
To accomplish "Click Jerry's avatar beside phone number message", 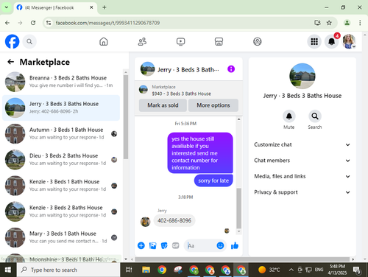I will pyautogui.click(x=145, y=222).
